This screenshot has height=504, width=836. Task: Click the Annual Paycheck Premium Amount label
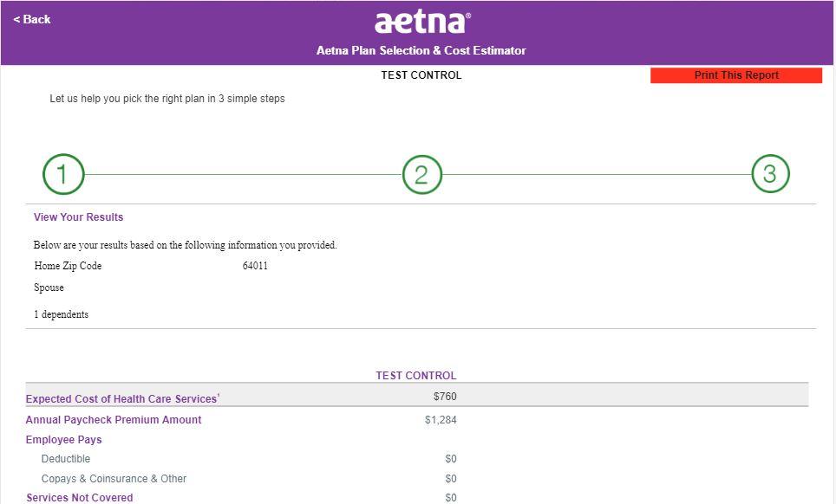click(x=114, y=420)
